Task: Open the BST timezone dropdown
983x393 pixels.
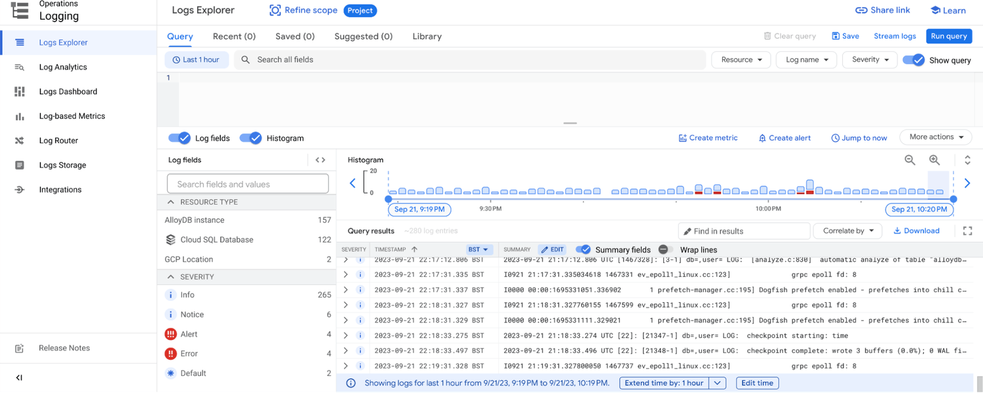Action: coord(478,250)
